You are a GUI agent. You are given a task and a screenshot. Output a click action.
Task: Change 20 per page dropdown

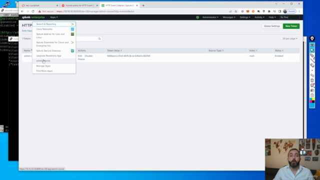click(x=290, y=38)
